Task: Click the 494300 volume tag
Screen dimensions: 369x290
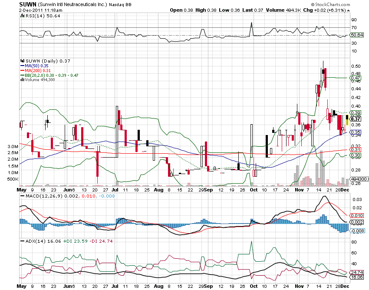Action: point(359,179)
